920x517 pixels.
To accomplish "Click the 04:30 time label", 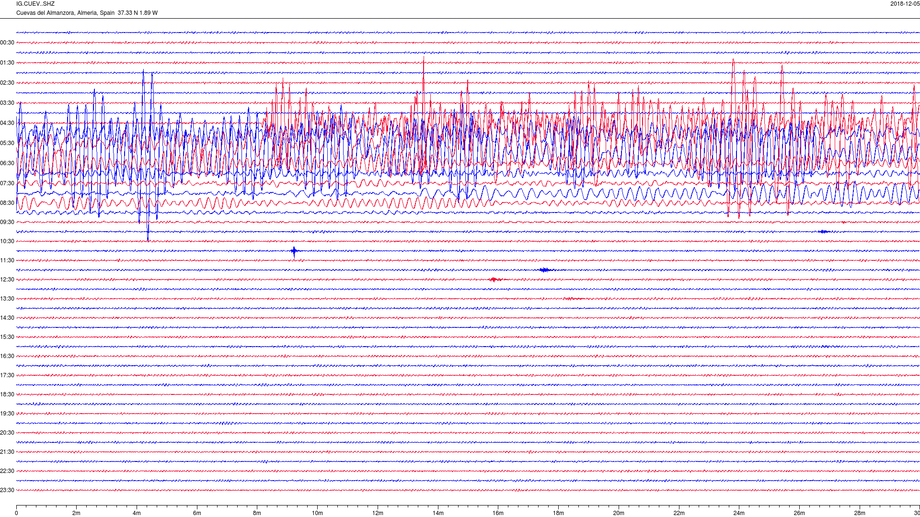I will [x=7, y=123].
